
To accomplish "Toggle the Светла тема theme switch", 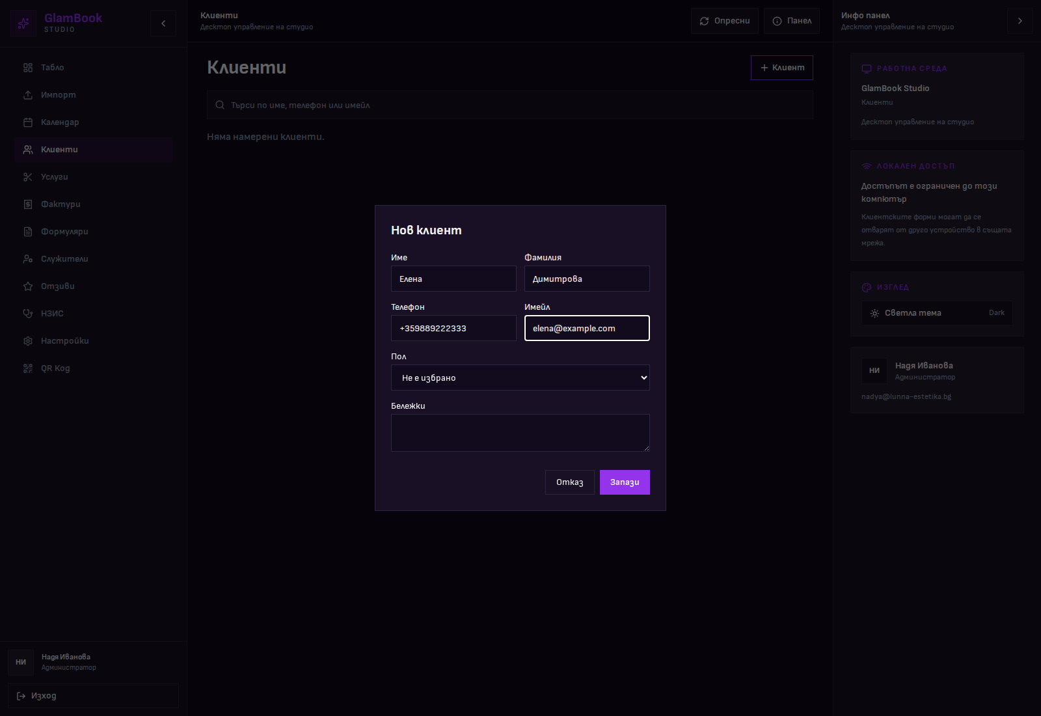I will [936, 313].
